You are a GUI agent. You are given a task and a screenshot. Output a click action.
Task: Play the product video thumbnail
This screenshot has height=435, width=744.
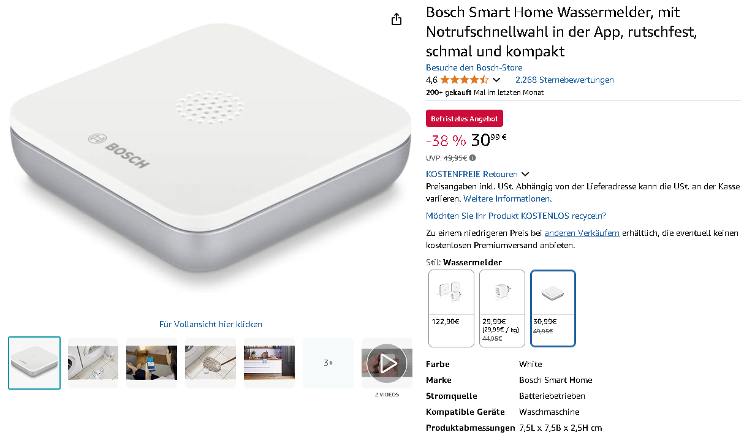(387, 363)
